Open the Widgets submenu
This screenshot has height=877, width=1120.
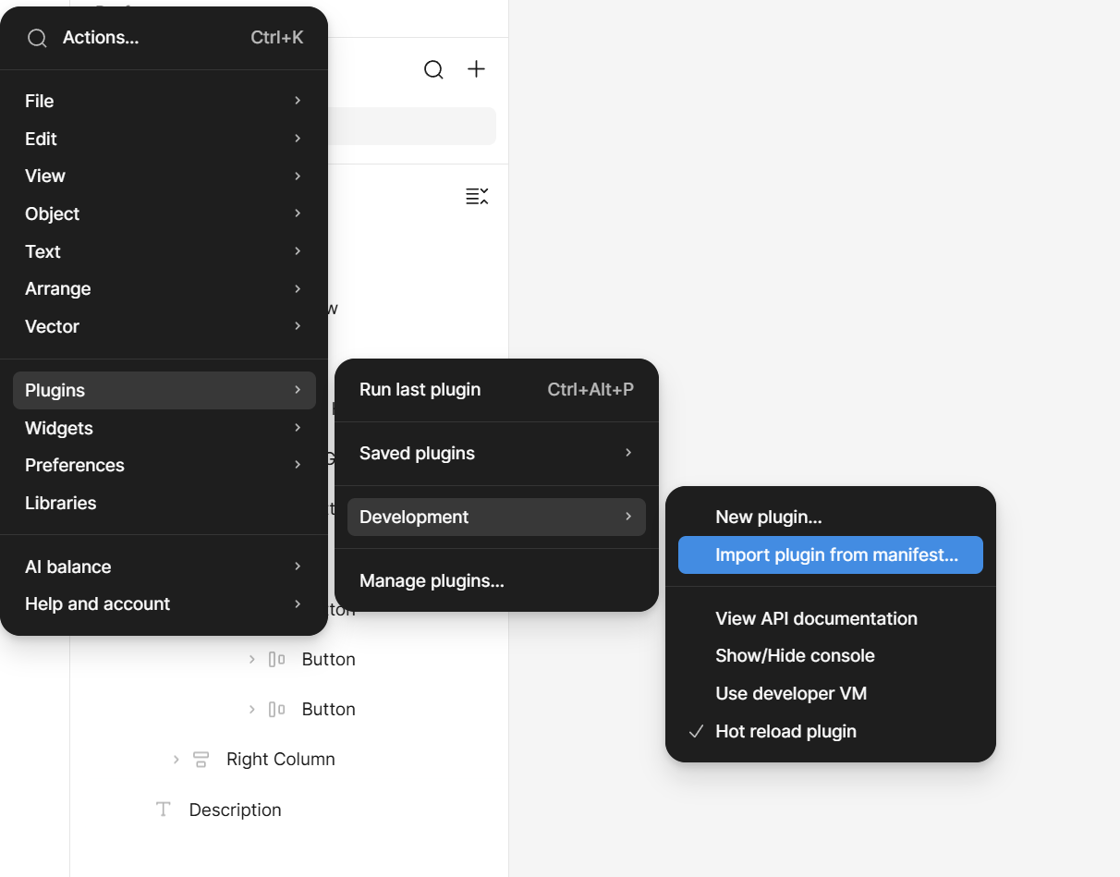164,428
